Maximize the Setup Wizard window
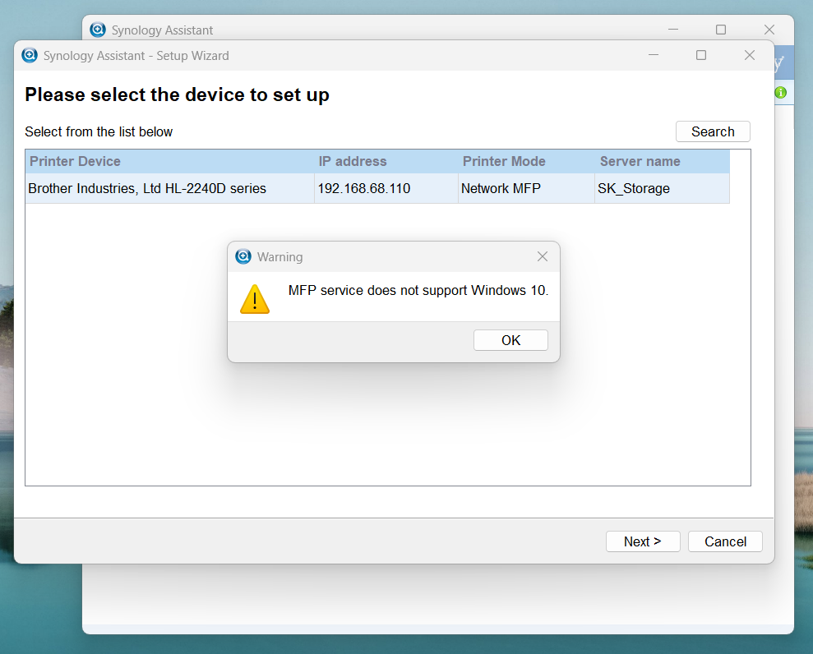 coord(701,55)
